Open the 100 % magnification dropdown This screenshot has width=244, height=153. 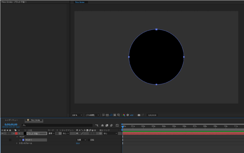(x=77, y=115)
